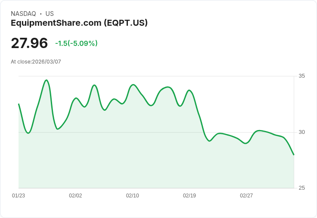Click the NASDAQ exchange label

click(23, 14)
